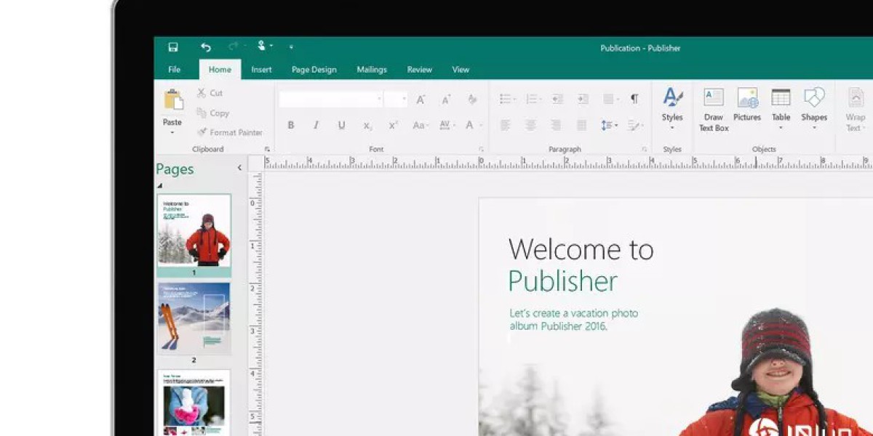Click the Save icon in quick access toolbar

(173, 47)
